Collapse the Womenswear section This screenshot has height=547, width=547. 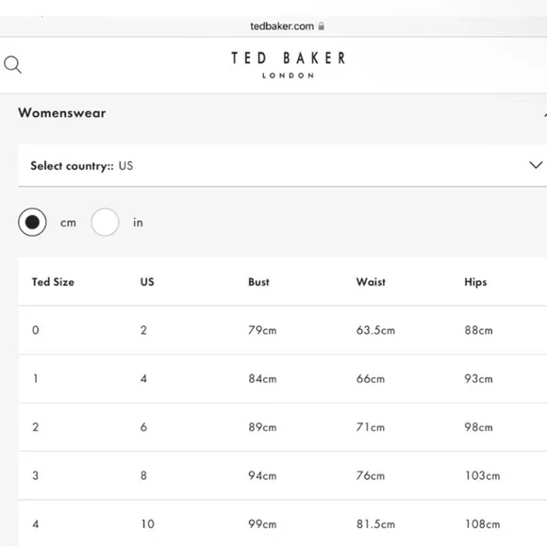pyautogui.click(x=544, y=114)
